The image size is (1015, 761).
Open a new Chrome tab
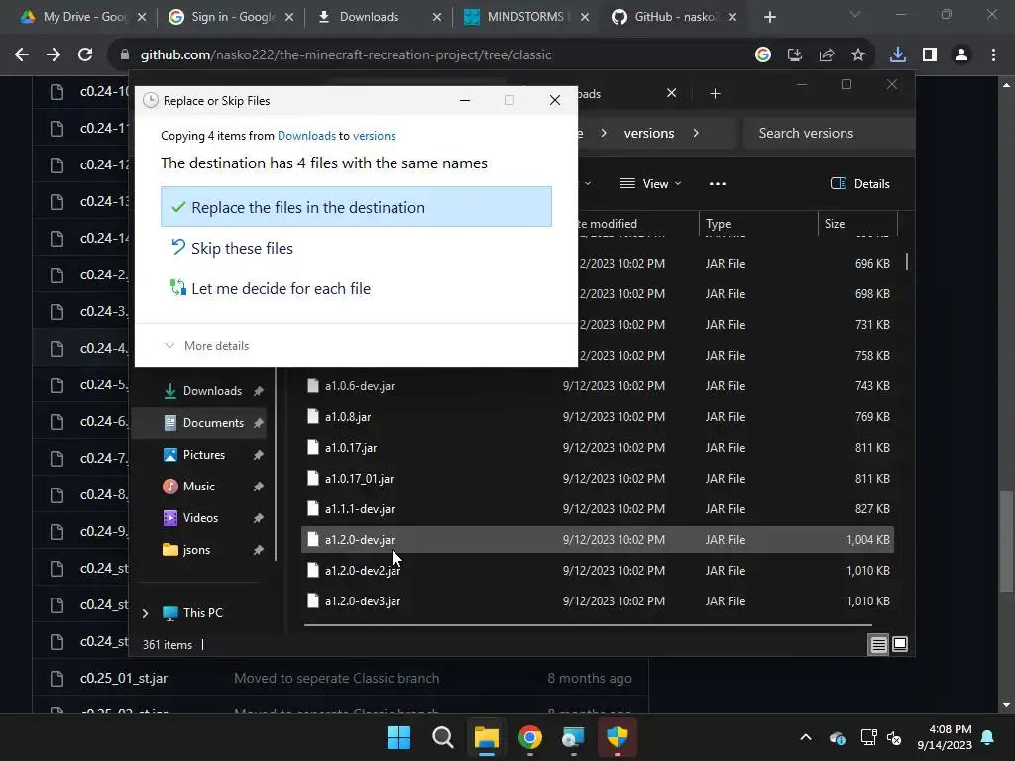(769, 17)
